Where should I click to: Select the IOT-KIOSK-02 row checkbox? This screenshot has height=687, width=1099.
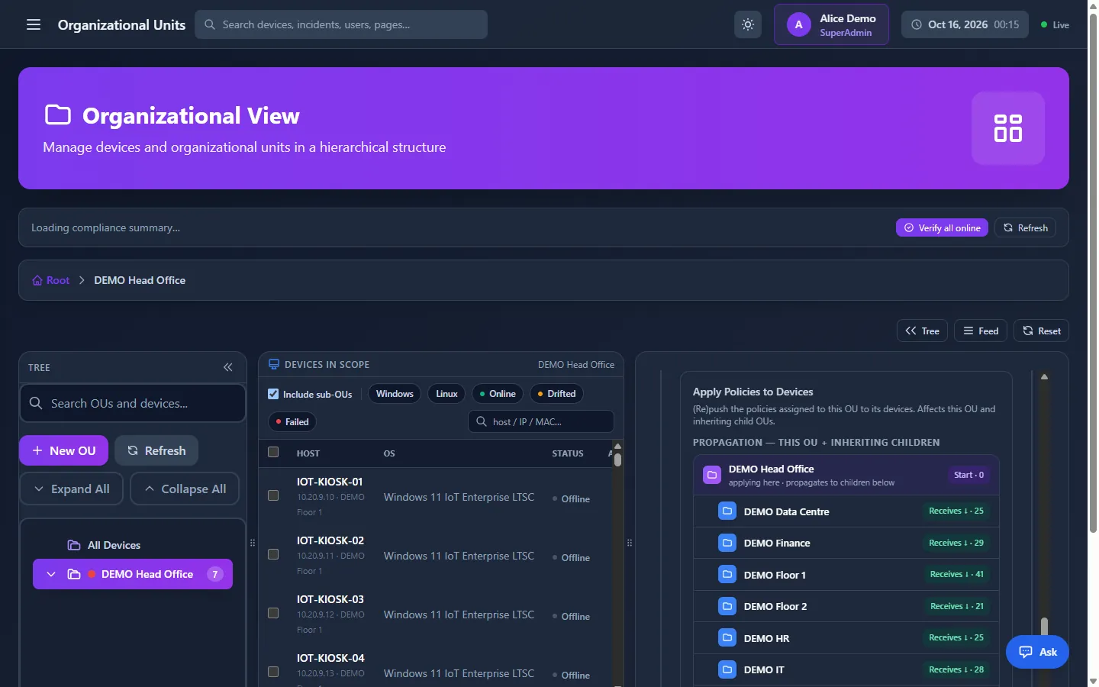tap(273, 554)
